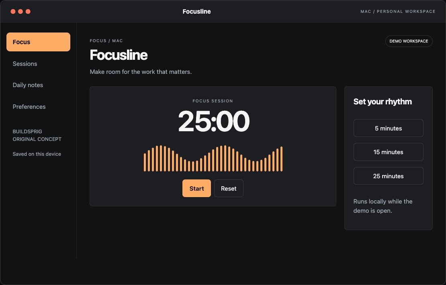This screenshot has width=446, height=285.
Task: Close the window with the first traffic light
Action: 13,11
